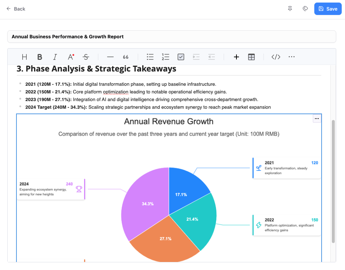Screen dimensions: 345x270
Task: Click the bullet starting "2024 Target (240M - 34.3%)"
Action: (148, 107)
